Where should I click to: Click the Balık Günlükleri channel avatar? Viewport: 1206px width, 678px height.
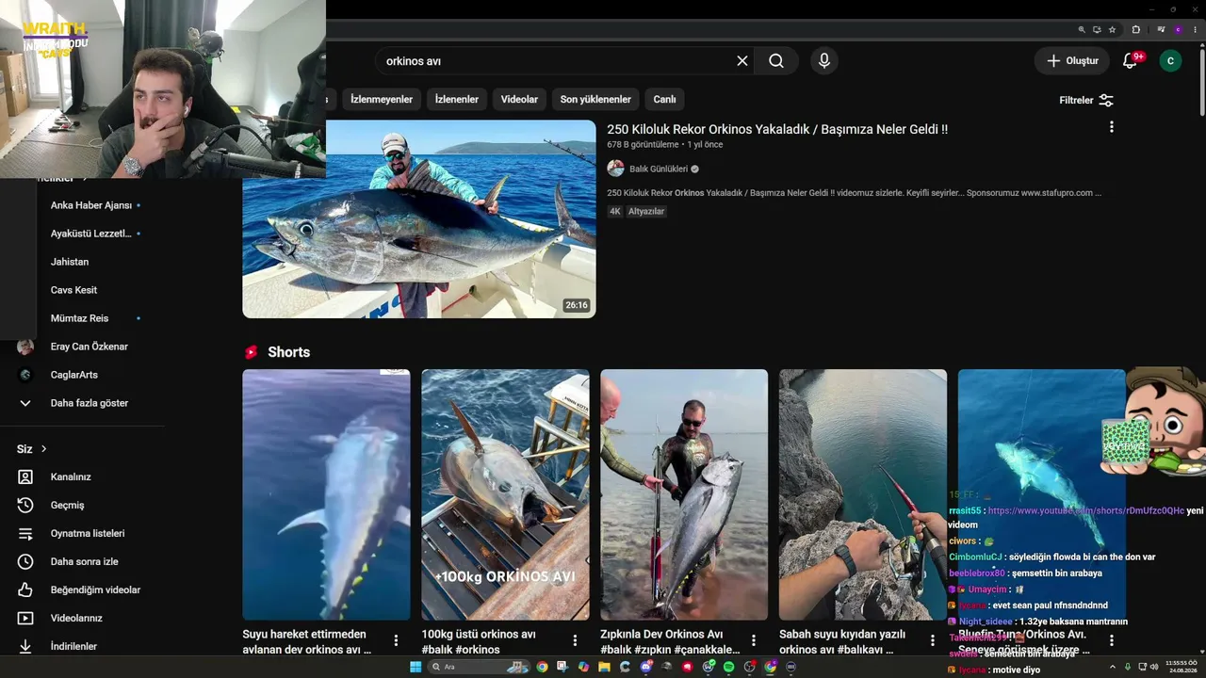(615, 169)
